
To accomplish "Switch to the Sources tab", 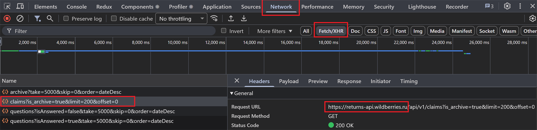I will coord(251,7).
